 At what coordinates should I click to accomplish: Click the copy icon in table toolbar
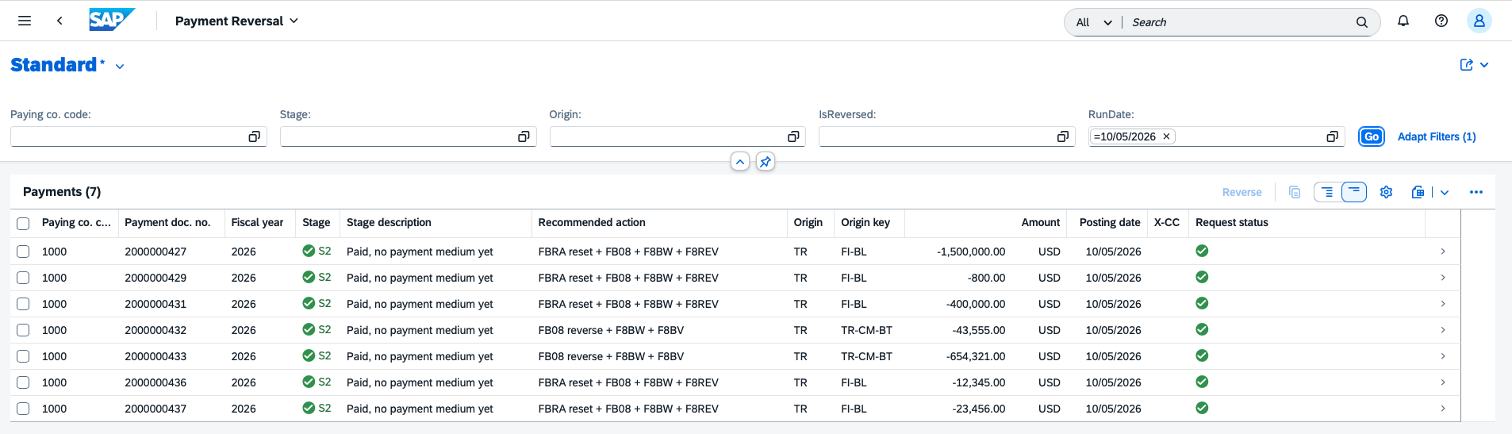pos(1295,192)
